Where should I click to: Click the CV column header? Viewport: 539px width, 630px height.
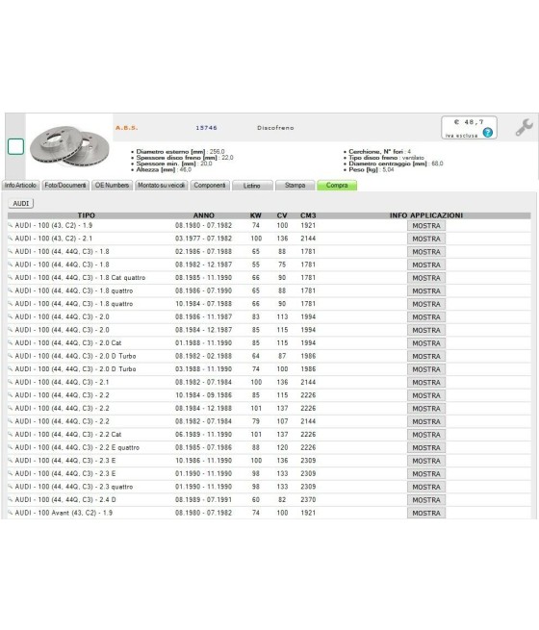(282, 215)
